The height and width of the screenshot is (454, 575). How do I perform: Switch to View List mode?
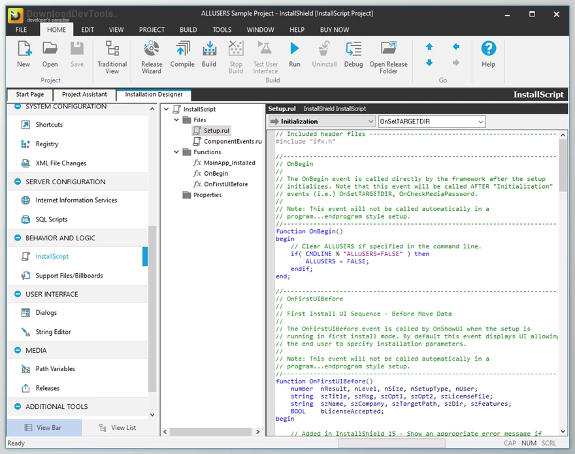(x=118, y=428)
